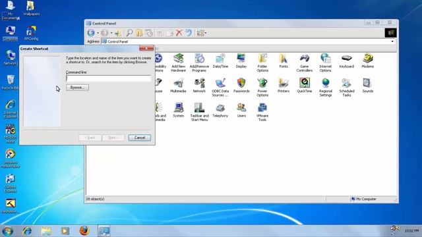Screen dimensions: 422x237
Task: Open Date/Time applet
Action: pyautogui.click(x=220, y=61)
